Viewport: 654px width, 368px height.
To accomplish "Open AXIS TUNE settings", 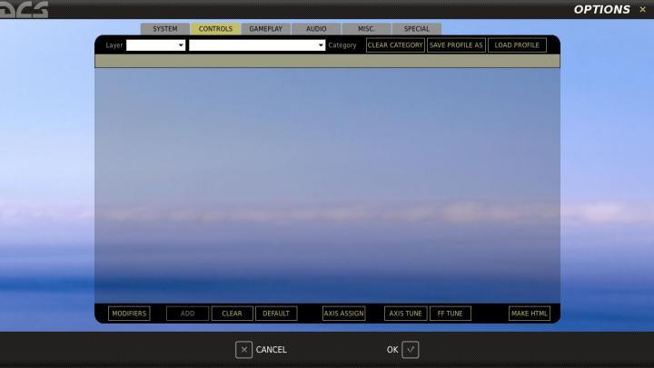I will tap(405, 314).
